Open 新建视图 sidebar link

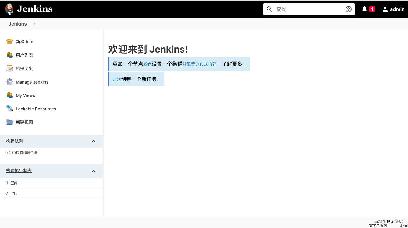[x=24, y=122]
